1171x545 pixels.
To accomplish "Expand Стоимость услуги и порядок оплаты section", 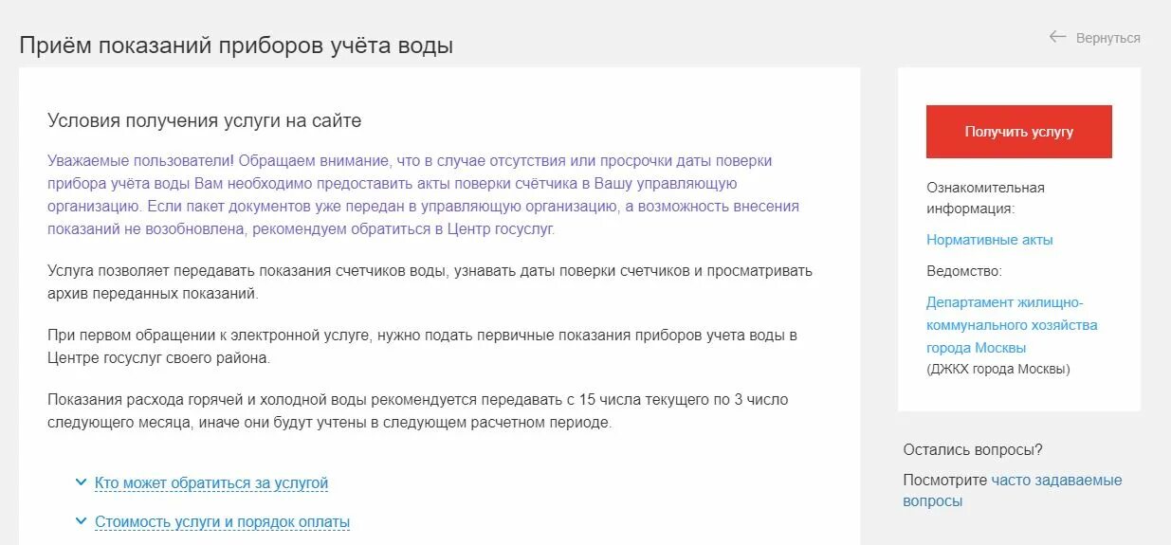I will pyautogui.click(x=222, y=522).
